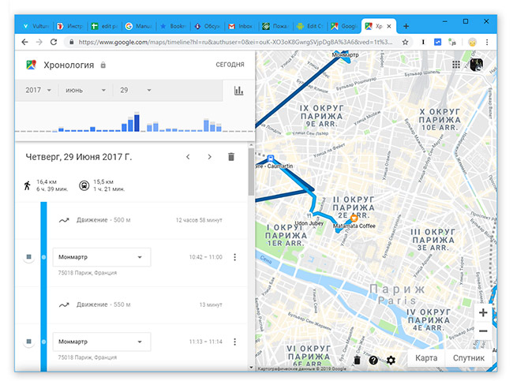Close the current Maps timeline tab
Viewport: 513px width, 381px height.
[x=389, y=26]
